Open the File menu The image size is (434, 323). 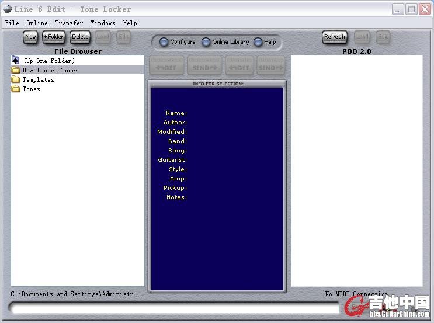12,23
